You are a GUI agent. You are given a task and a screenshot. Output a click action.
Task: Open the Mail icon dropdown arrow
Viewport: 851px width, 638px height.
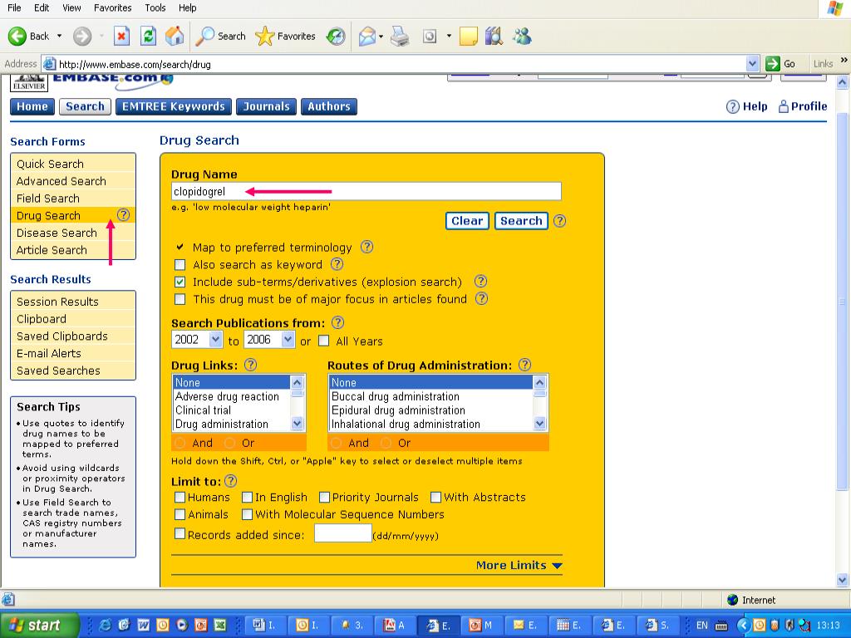pyautogui.click(x=381, y=37)
